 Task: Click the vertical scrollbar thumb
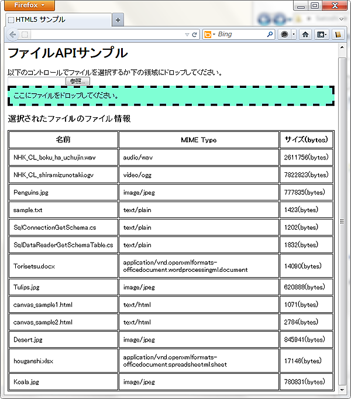pyautogui.click(x=342, y=221)
